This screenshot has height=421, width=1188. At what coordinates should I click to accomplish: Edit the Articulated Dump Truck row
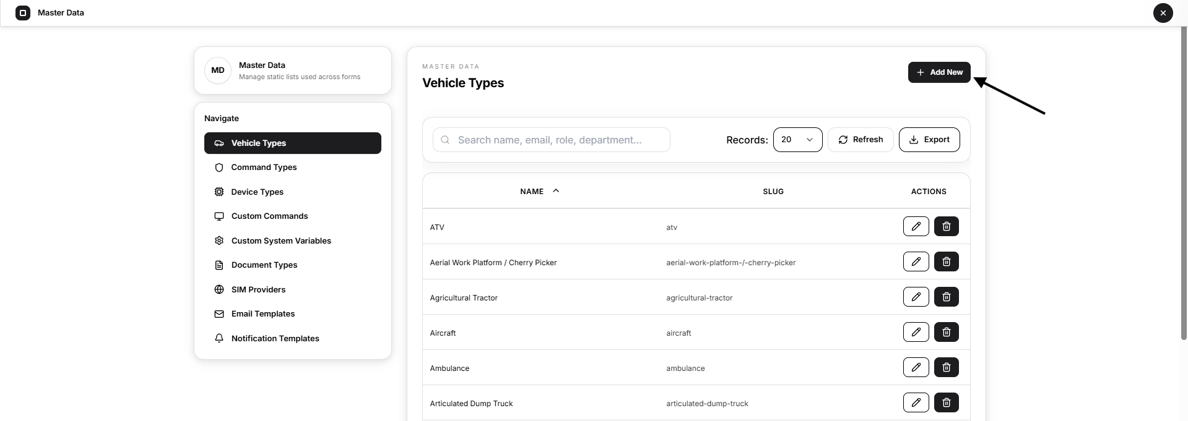pos(916,402)
